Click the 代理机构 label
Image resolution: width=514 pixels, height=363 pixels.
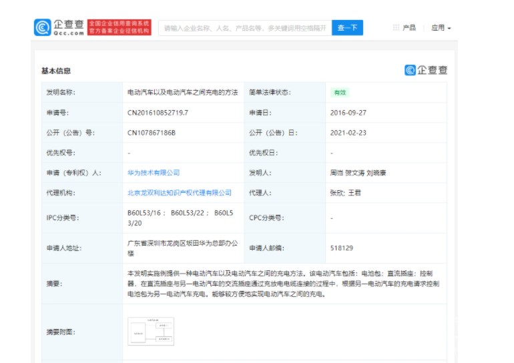coord(61,193)
